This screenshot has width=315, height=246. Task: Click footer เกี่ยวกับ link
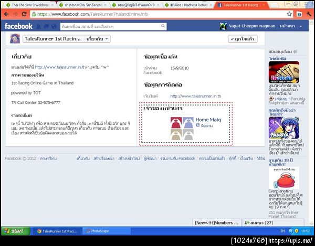point(83,158)
